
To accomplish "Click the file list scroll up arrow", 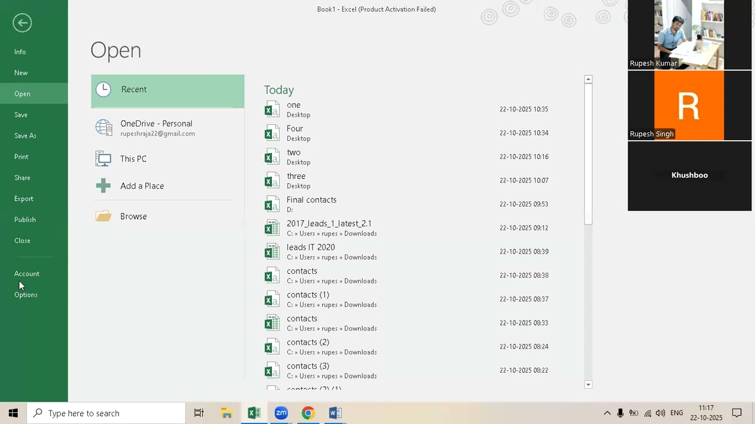I will pyautogui.click(x=588, y=79).
